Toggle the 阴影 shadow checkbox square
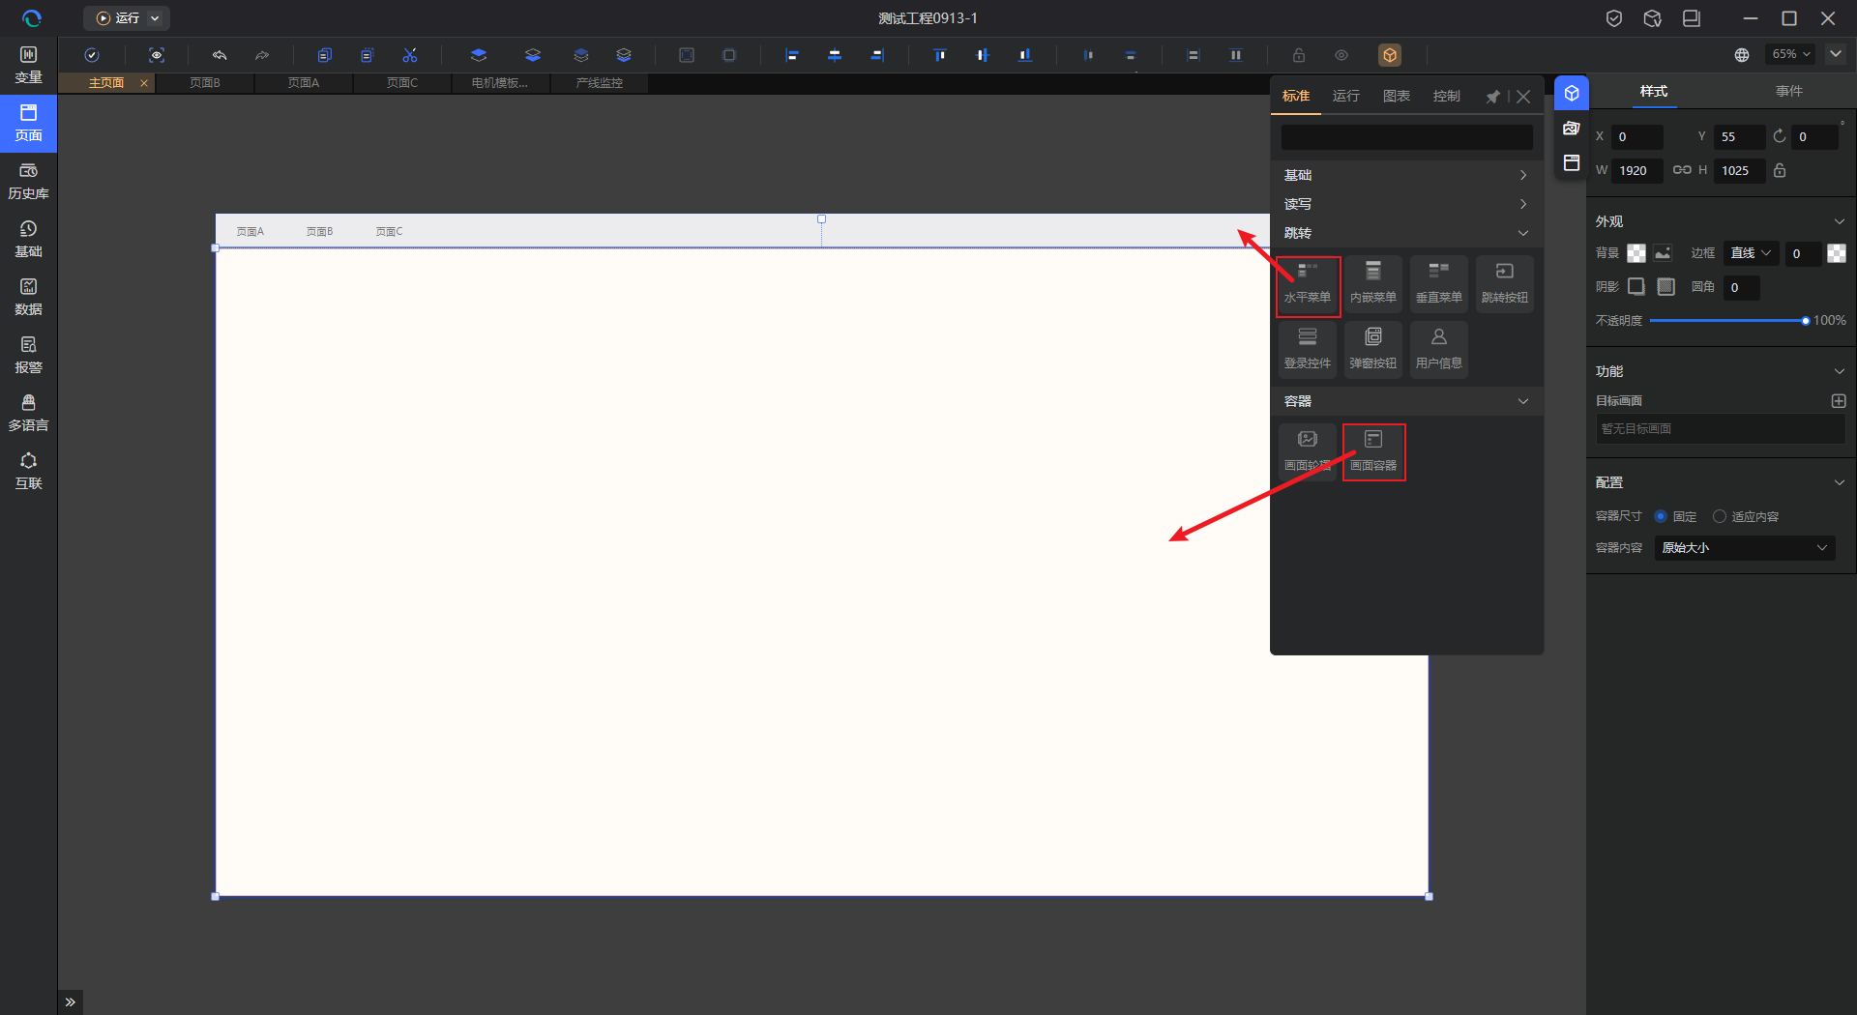The width and height of the screenshot is (1857, 1015). coord(1636,286)
